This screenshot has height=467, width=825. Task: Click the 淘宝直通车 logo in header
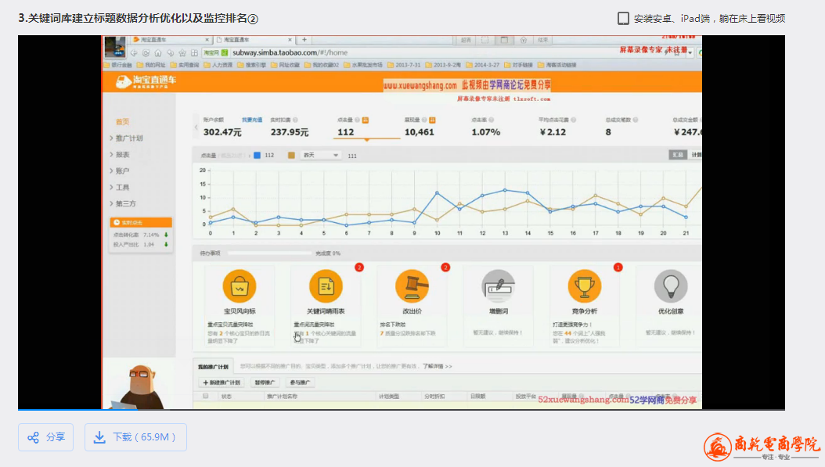[146, 81]
